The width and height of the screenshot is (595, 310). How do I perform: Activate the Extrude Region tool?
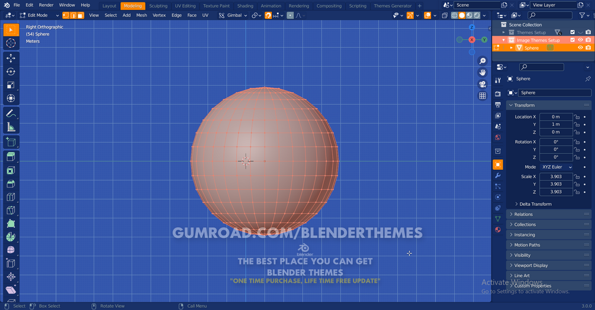click(x=11, y=157)
